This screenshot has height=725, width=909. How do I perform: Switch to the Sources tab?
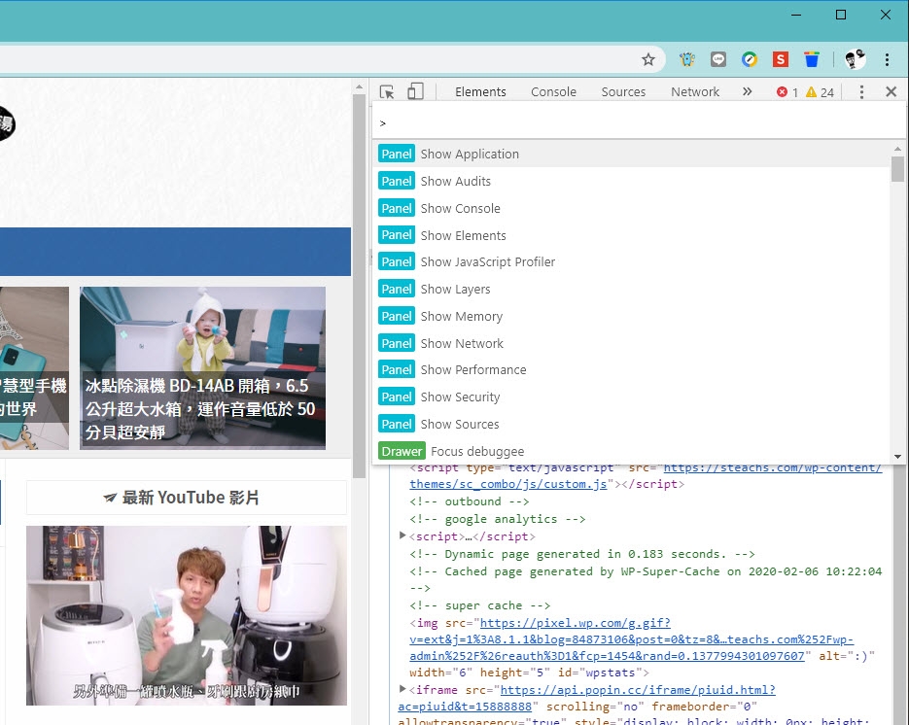[623, 92]
